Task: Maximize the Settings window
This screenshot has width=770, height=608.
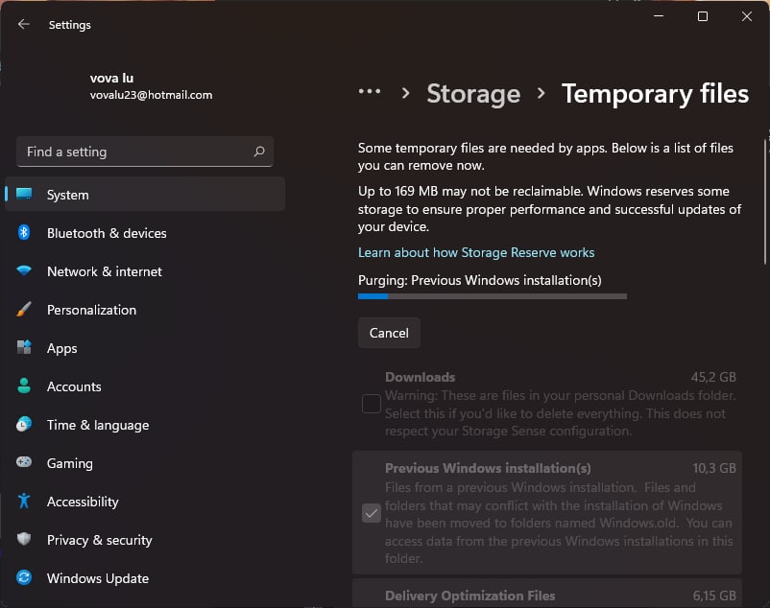Action: tap(703, 16)
